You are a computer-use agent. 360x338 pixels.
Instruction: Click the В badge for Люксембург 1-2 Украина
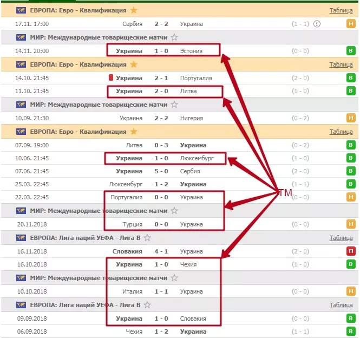[351, 184]
